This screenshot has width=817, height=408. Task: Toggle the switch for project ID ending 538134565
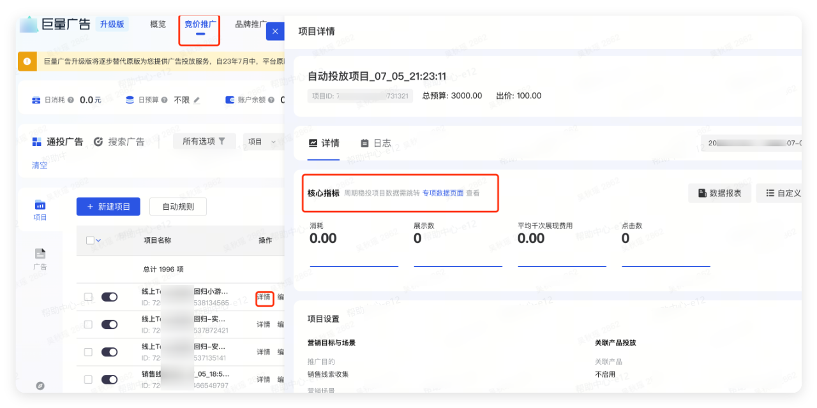click(x=110, y=297)
